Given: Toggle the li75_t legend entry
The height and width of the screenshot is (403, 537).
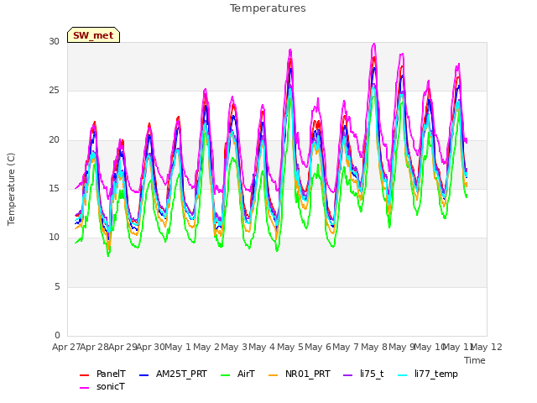Looking at the screenshot, I should 363,374.
